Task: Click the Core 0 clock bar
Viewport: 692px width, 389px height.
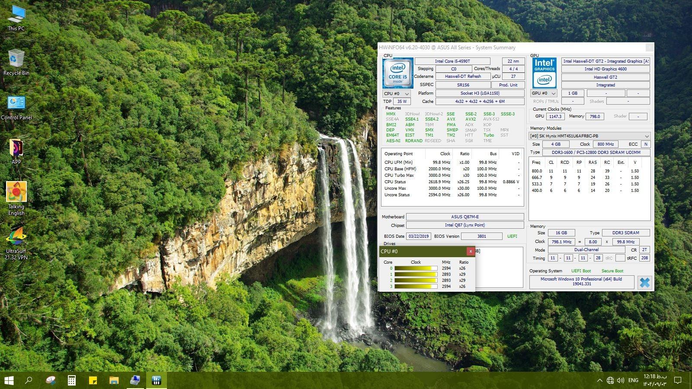Action: click(x=416, y=268)
